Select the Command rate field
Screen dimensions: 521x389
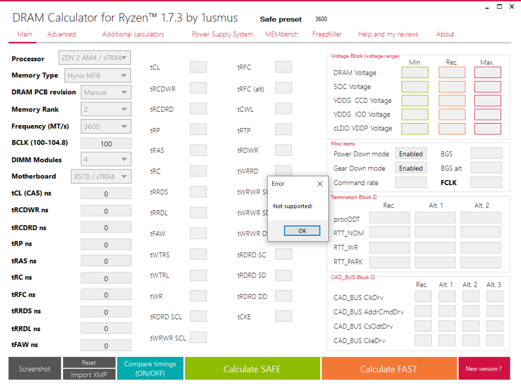pyautogui.click(x=411, y=182)
